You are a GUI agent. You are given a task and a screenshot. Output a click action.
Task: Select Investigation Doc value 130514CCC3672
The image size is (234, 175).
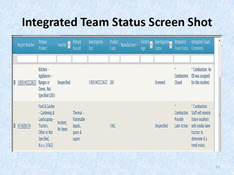(x=98, y=82)
